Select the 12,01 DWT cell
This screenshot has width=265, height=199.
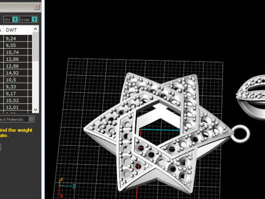point(15,107)
